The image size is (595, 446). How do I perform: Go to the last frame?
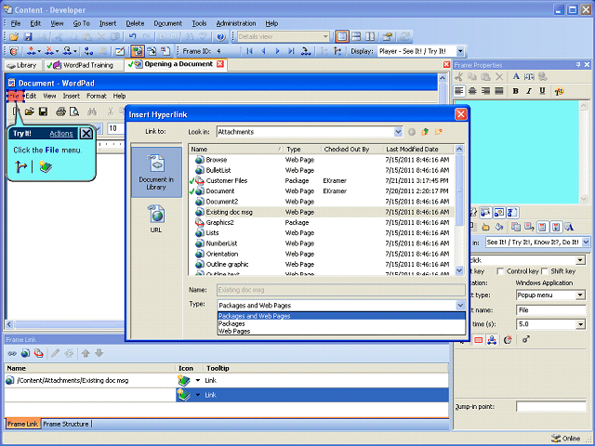[x=291, y=51]
